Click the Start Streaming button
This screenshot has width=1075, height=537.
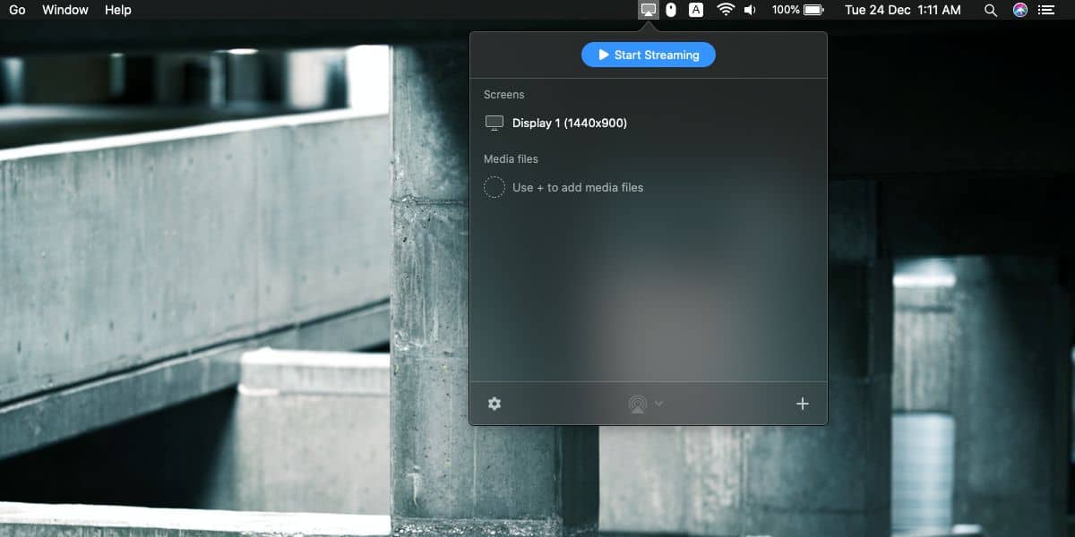pyautogui.click(x=649, y=55)
